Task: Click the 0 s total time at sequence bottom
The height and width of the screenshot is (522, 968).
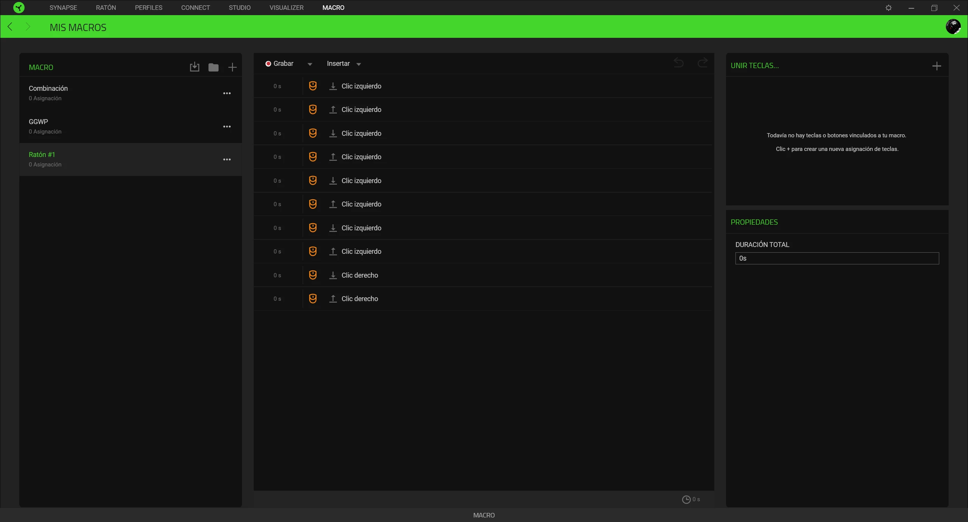Action: [x=696, y=499]
